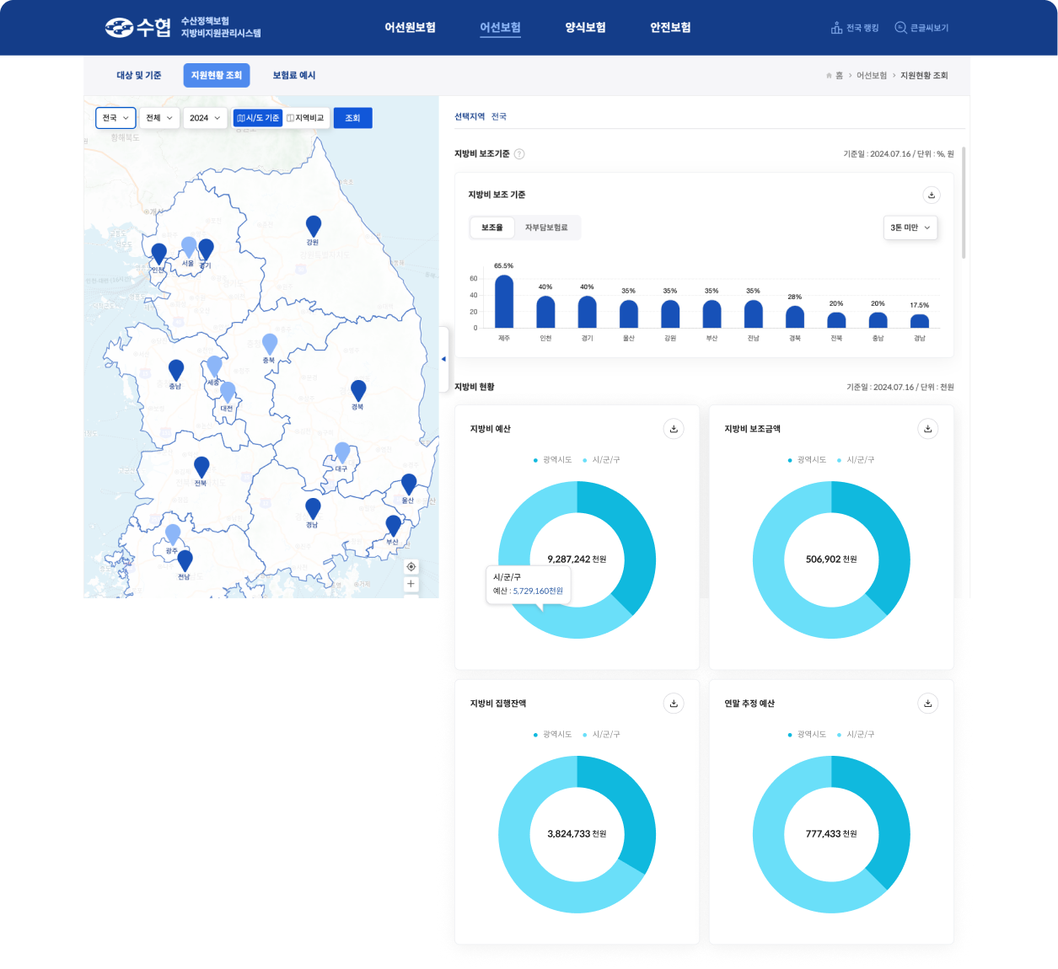Open the 전국 region dropdown
The height and width of the screenshot is (969, 1058).
point(115,118)
